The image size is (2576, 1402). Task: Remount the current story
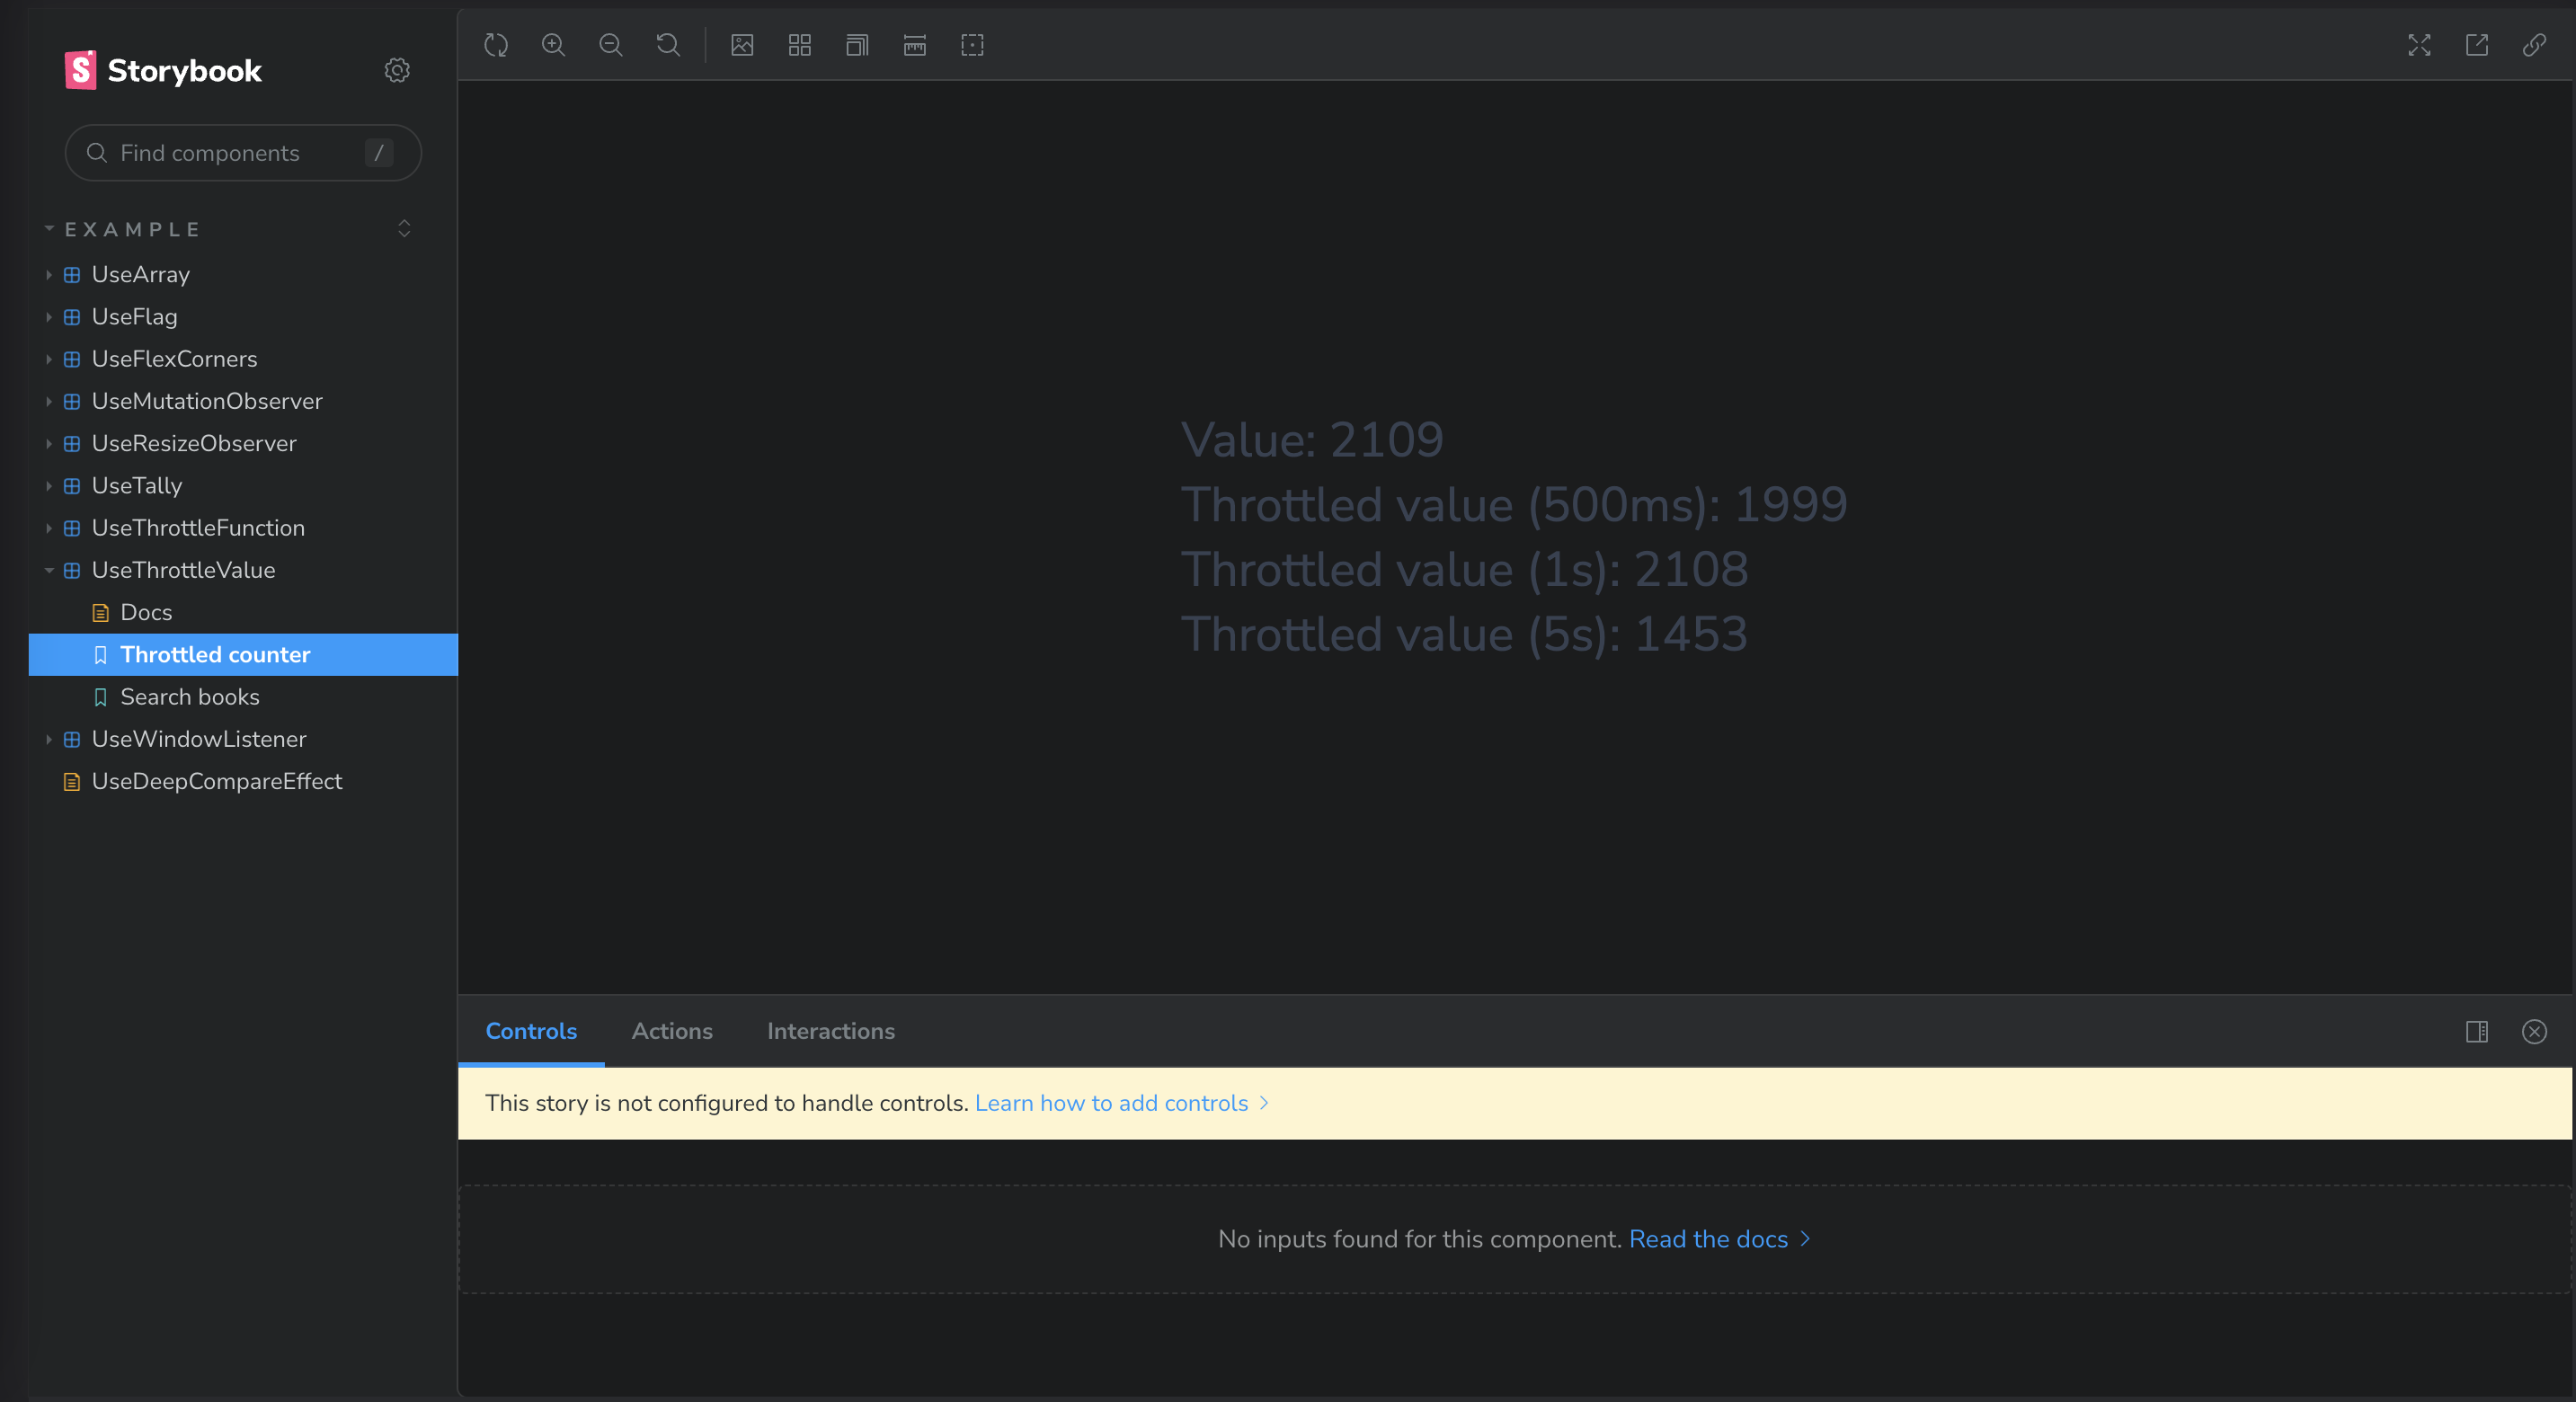[x=497, y=45]
